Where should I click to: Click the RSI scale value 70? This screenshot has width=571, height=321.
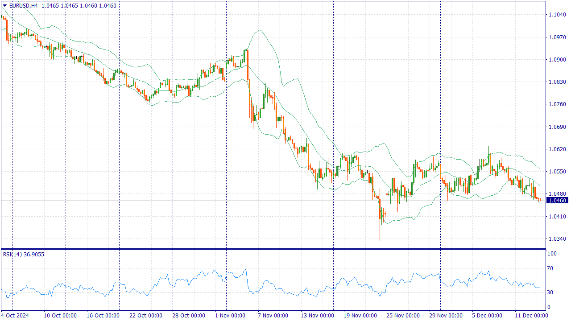click(x=551, y=268)
